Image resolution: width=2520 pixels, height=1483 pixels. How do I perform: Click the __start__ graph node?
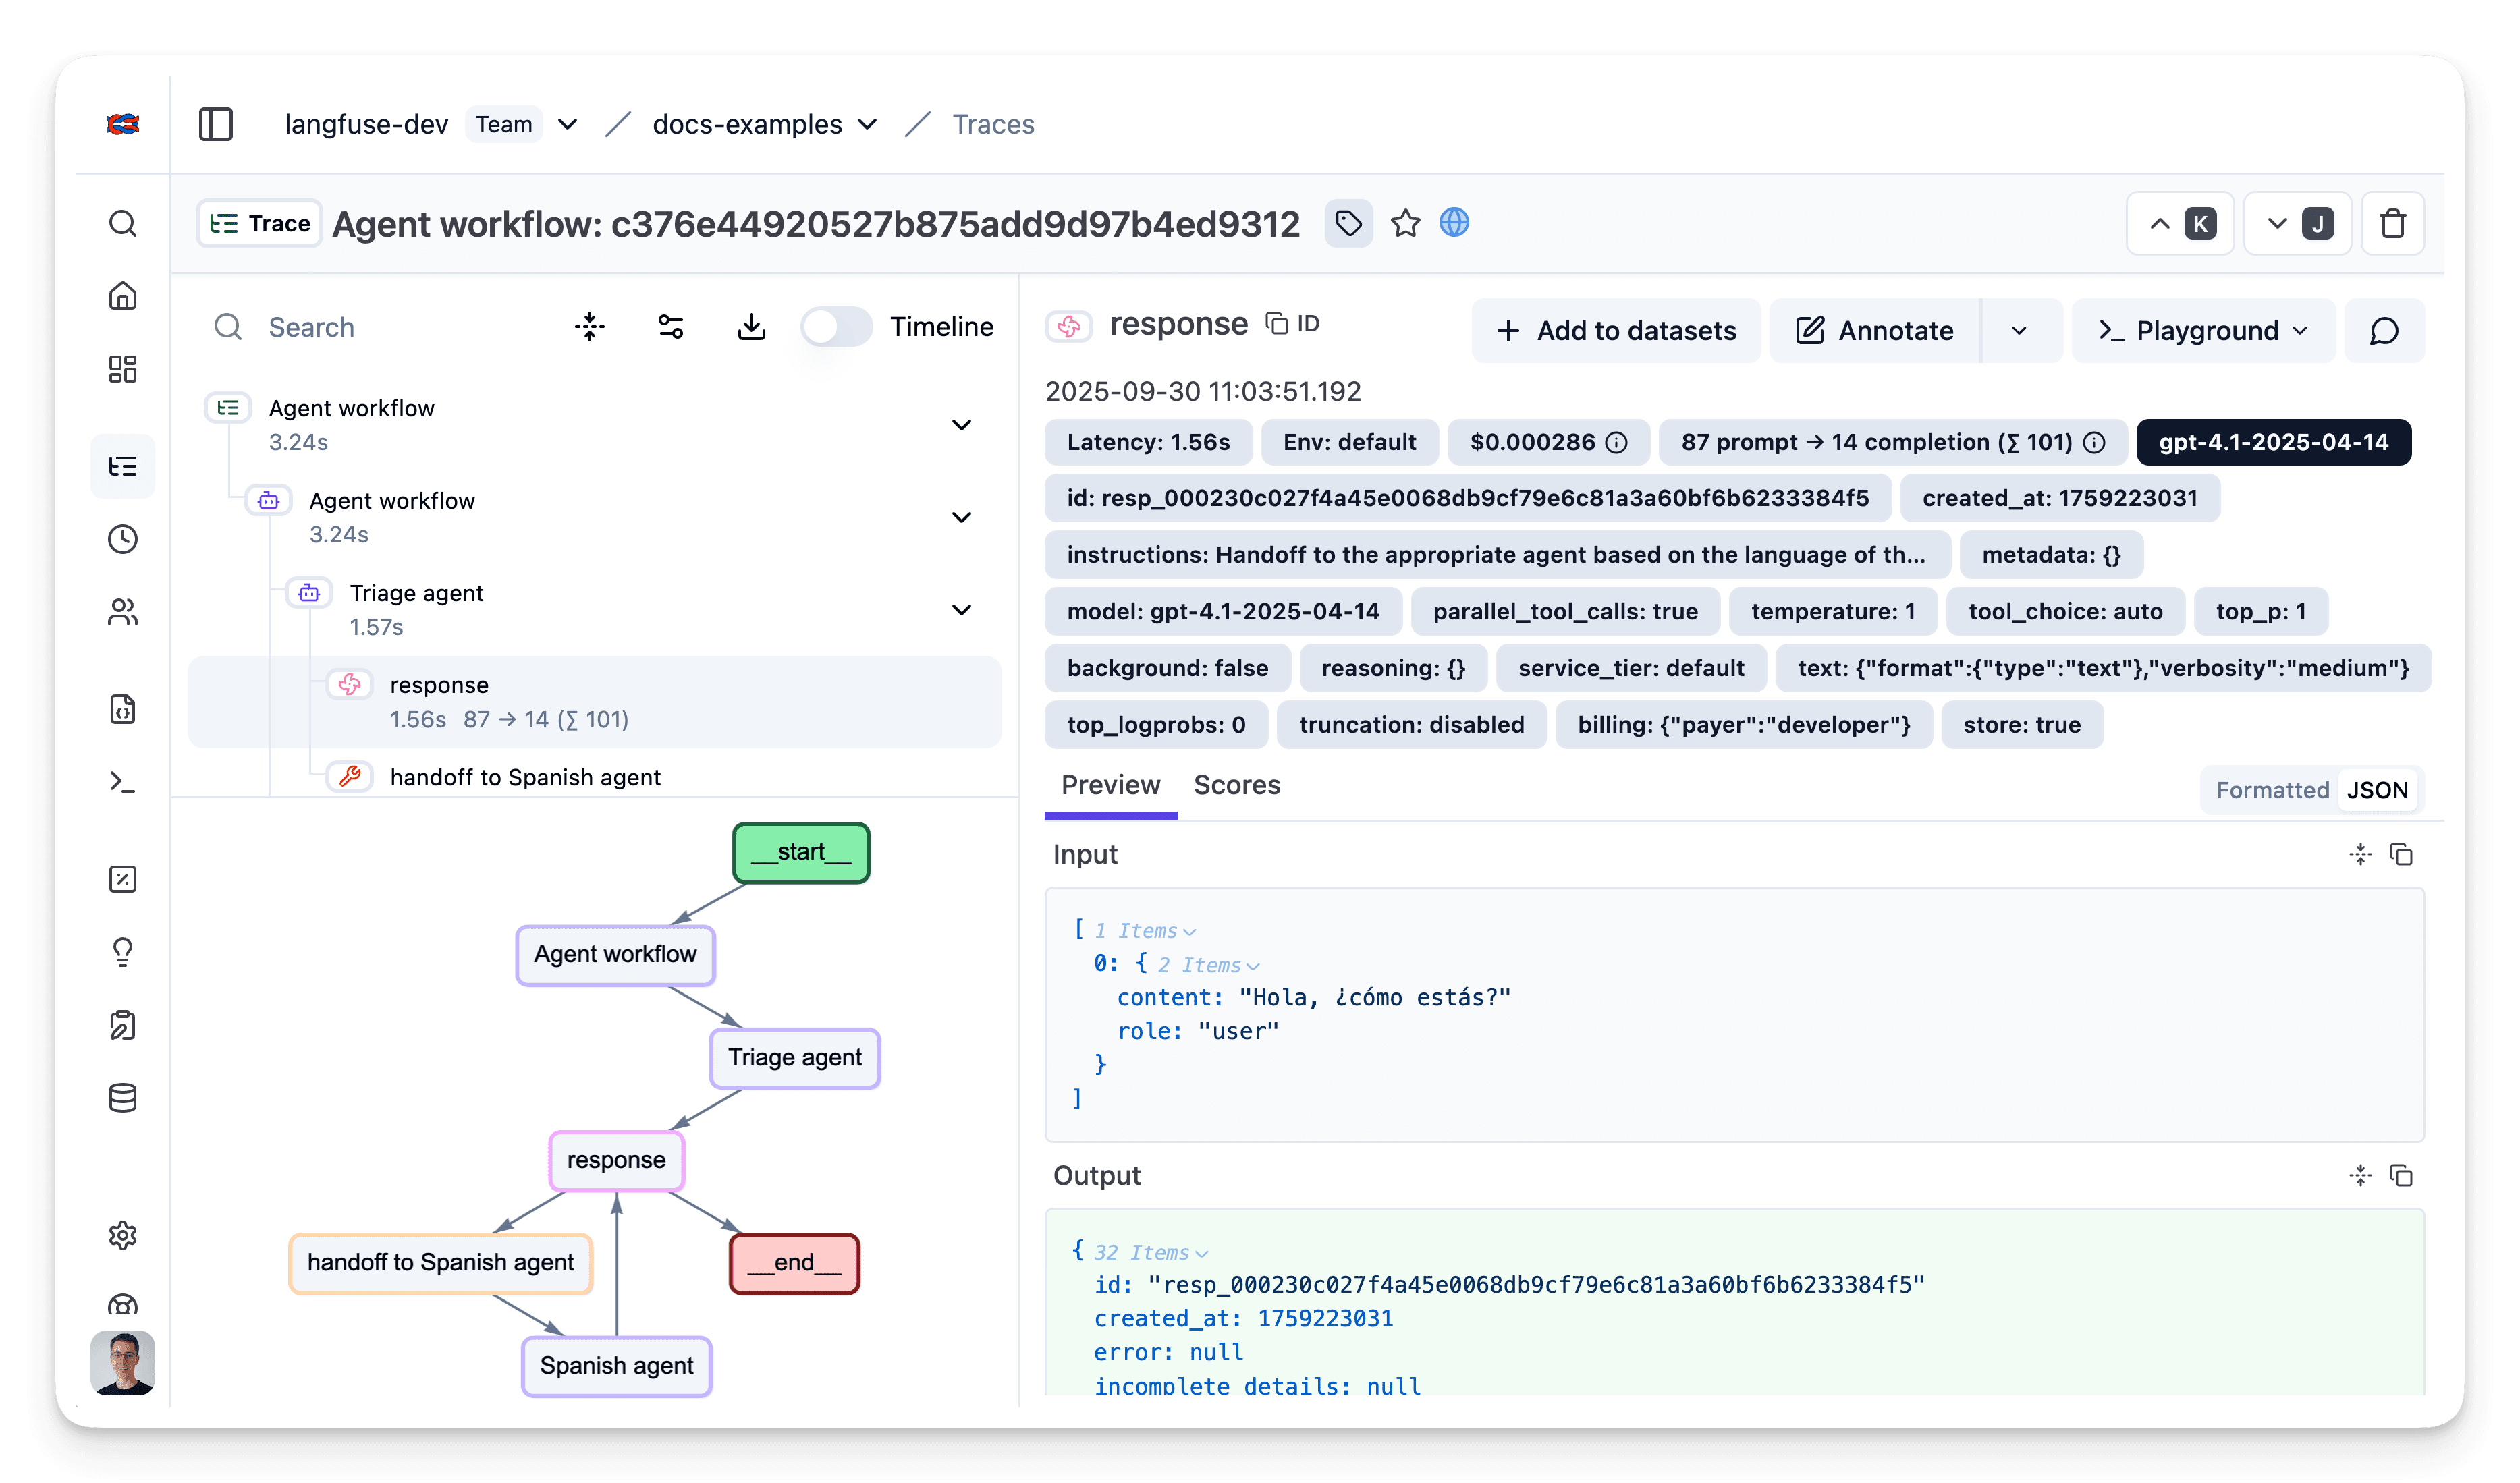801,852
